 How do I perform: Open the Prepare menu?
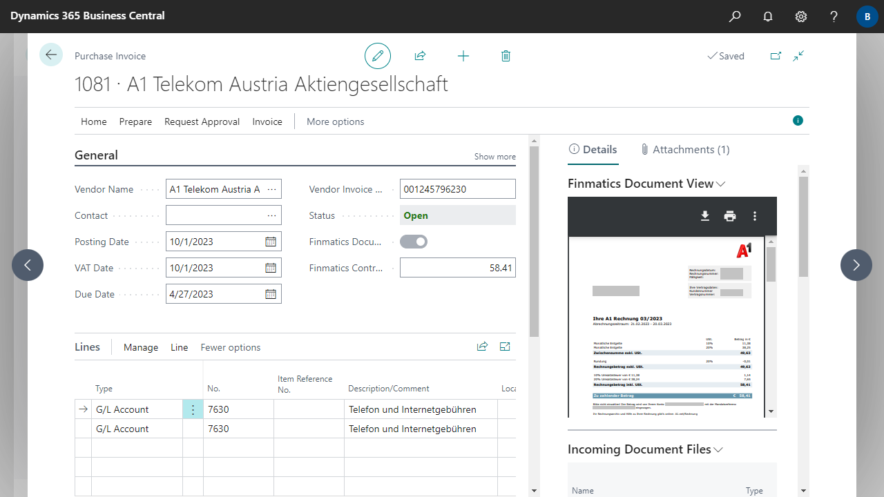click(x=135, y=121)
